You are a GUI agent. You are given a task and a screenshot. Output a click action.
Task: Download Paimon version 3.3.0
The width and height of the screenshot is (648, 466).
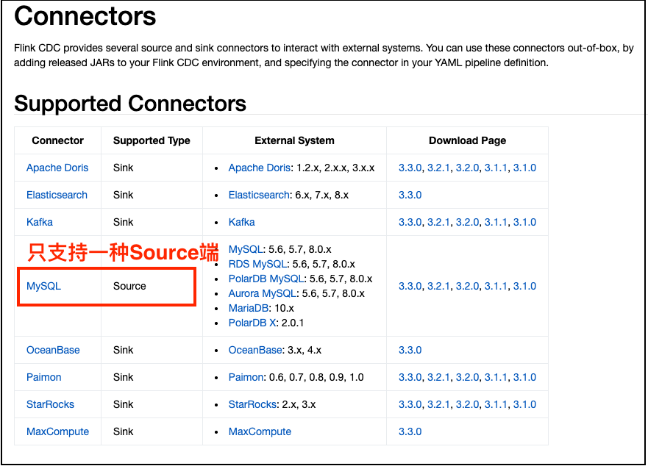point(410,377)
